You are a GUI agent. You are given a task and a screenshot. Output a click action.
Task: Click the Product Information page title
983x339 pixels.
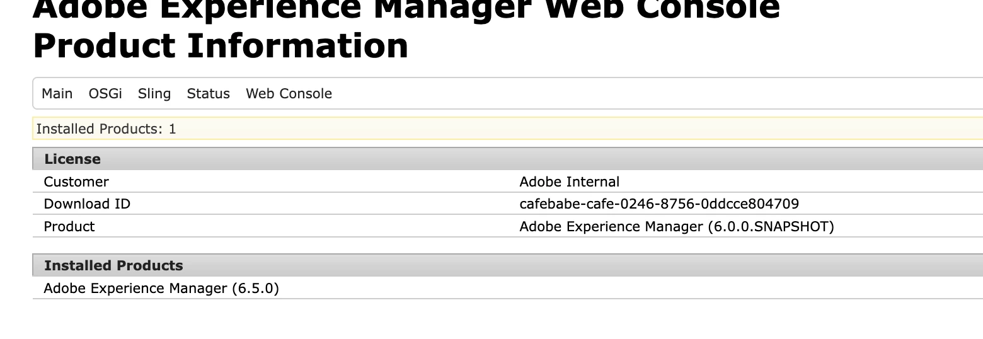[x=221, y=46]
